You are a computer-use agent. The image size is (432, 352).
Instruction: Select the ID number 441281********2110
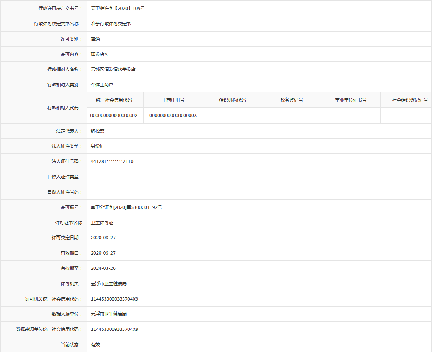pyautogui.click(x=112, y=162)
